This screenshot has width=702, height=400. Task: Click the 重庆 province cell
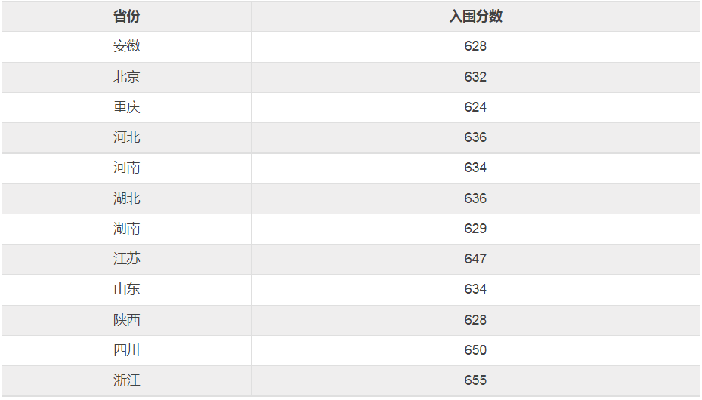[x=127, y=107]
